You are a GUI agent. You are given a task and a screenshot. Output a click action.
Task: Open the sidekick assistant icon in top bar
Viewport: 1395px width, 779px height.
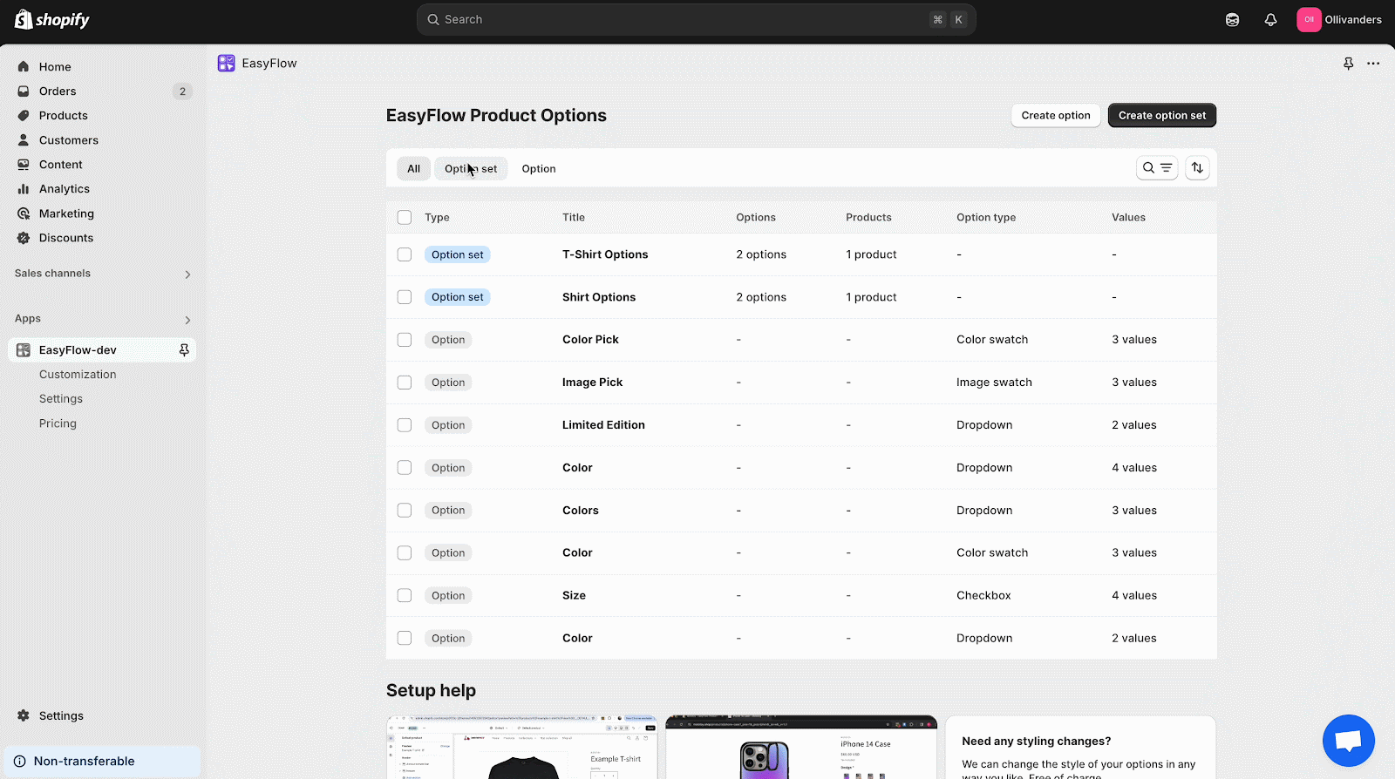click(1232, 19)
